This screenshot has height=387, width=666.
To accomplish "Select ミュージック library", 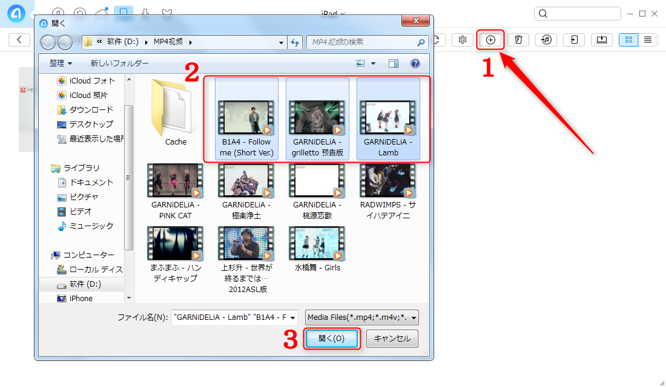I will [x=85, y=226].
